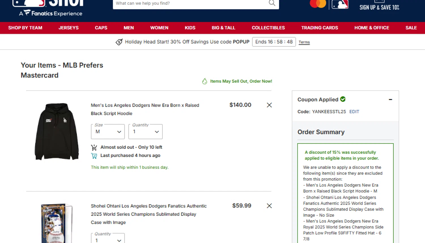
Task: Click the Fanatics Experience logo
Action: [51, 13]
